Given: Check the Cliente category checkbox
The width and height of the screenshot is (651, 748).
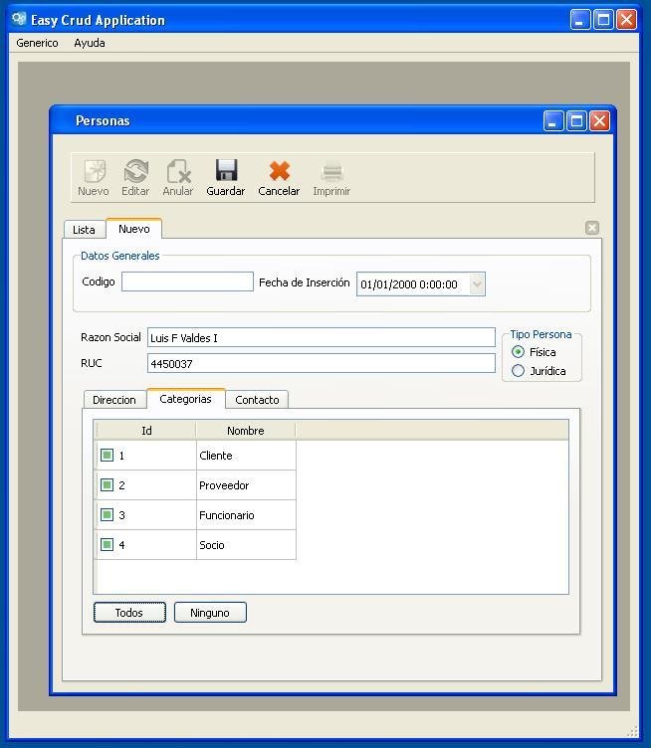Looking at the screenshot, I should (x=107, y=456).
